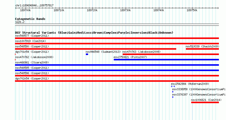Select the nsv1006621 red loss bar
Screen dimensions: 226x120
[x=205, y=102]
